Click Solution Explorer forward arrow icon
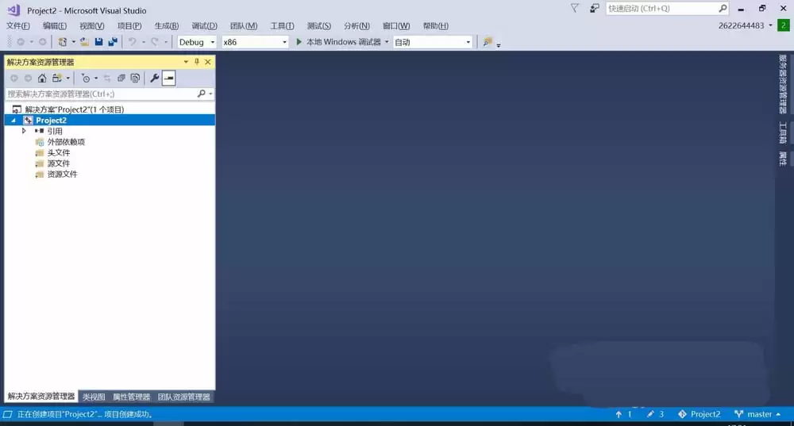The width and height of the screenshot is (794, 426). click(x=28, y=78)
